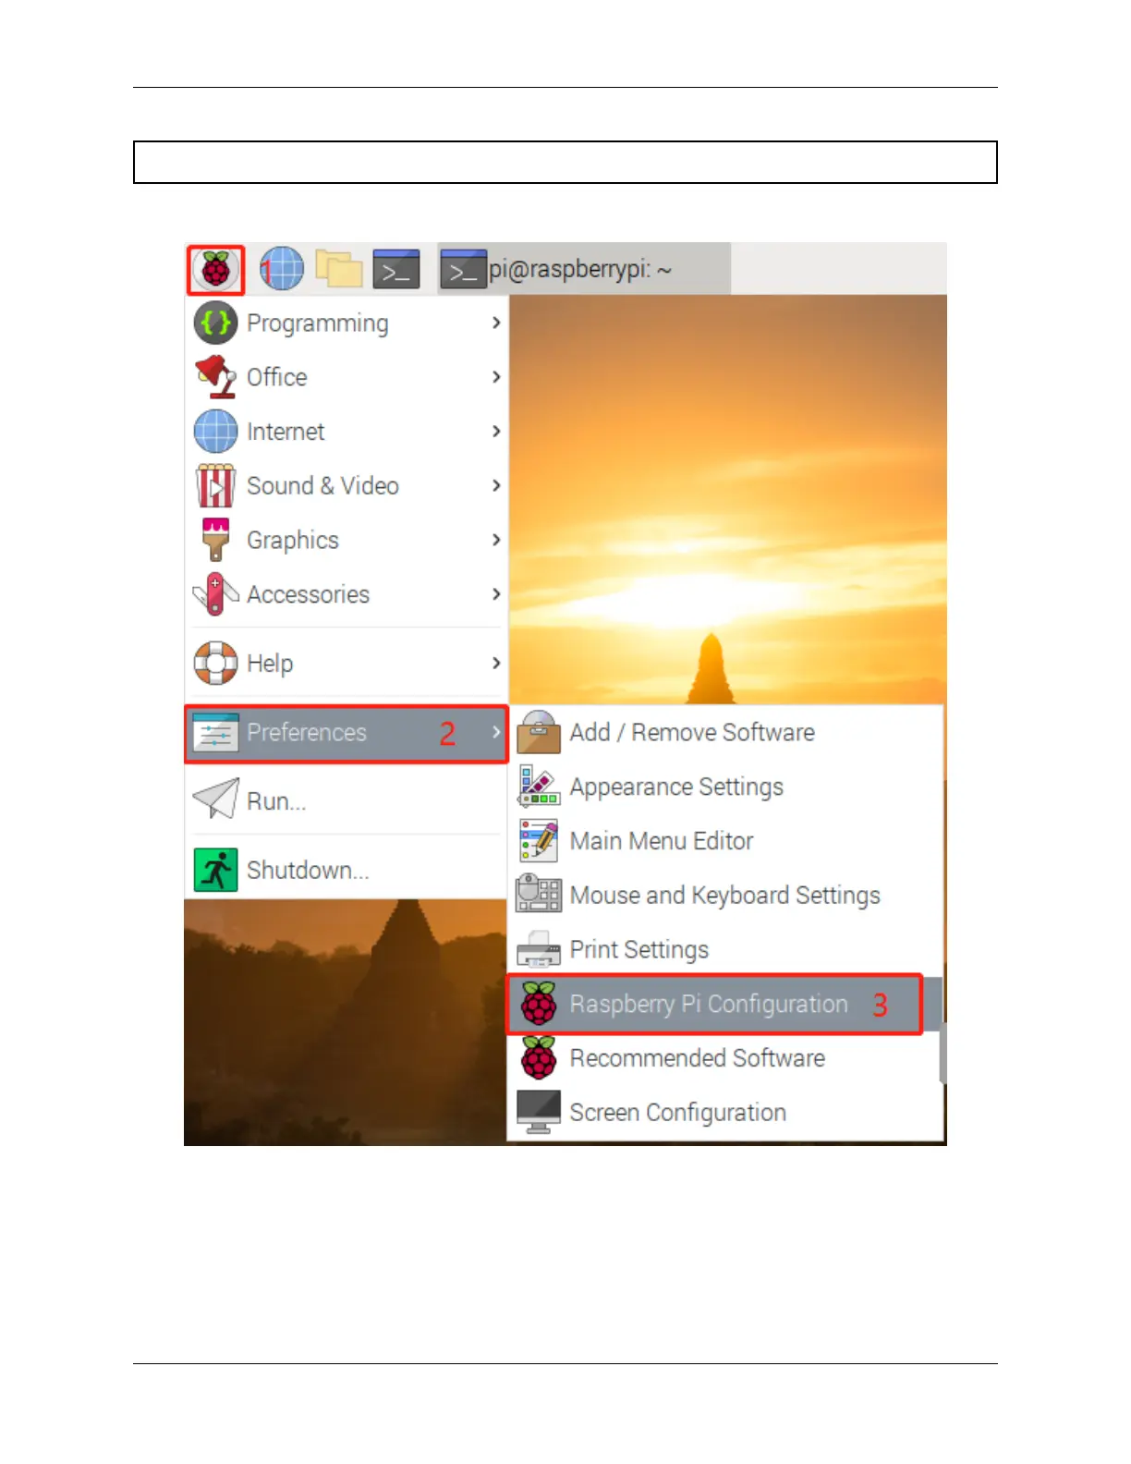Click the Add / Remove Software icon
Screen dimensions: 1131x1464
coord(539,732)
